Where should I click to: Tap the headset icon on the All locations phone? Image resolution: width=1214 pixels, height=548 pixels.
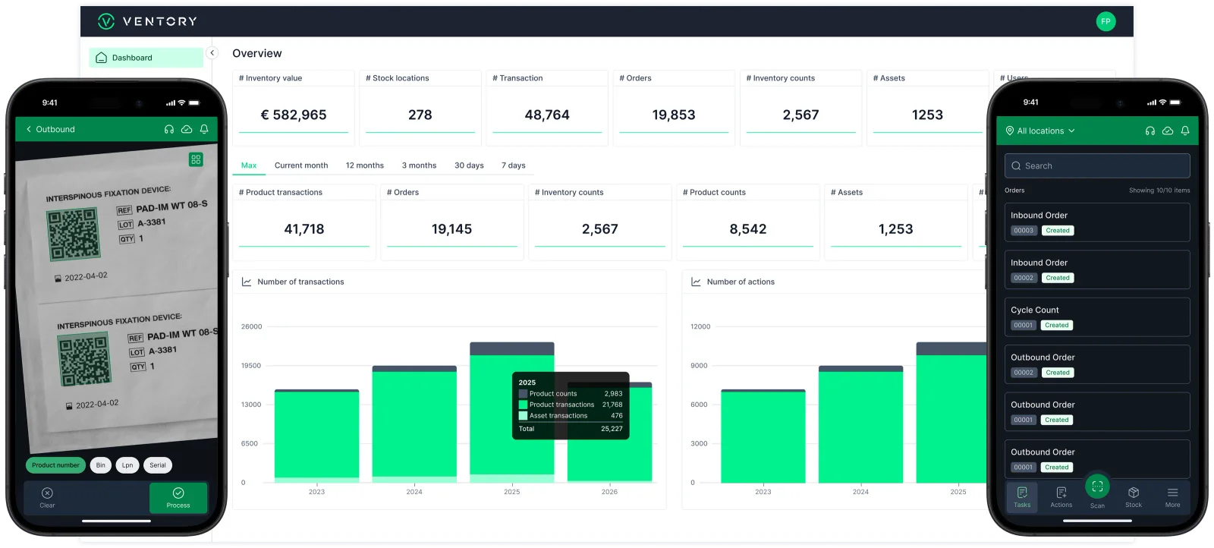coord(1150,131)
